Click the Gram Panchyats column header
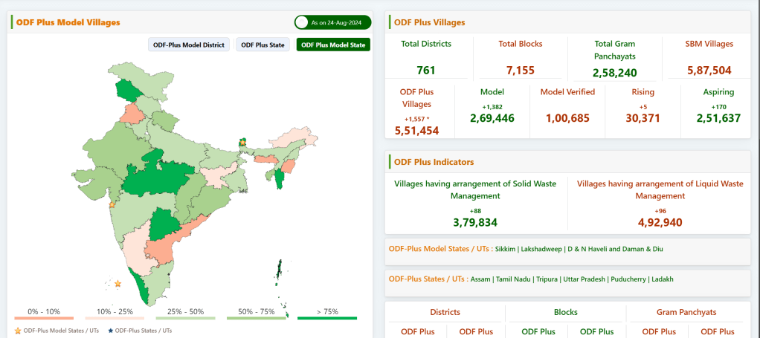760x338 pixels. click(687, 312)
